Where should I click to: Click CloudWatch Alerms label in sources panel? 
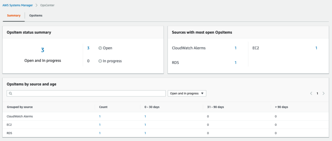pos(189,48)
